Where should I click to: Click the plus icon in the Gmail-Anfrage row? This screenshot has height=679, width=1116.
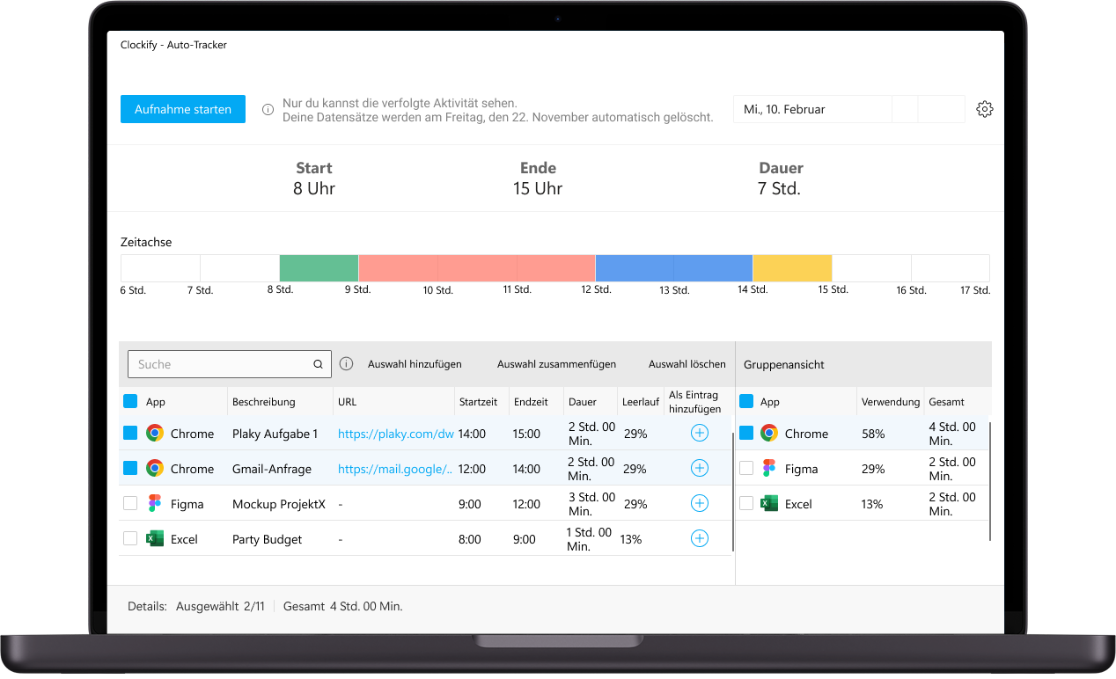click(699, 468)
